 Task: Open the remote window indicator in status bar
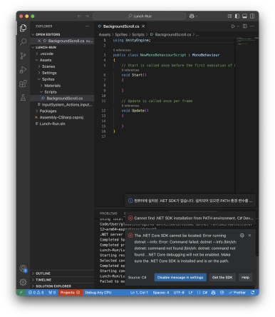click(x=21, y=293)
